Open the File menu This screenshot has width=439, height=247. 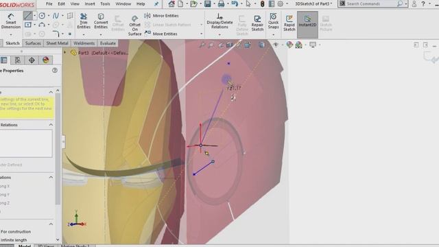click(x=49, y=4)
